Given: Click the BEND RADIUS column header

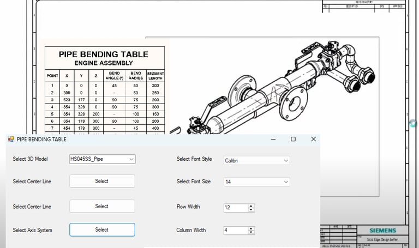Looking at the screenshot, I should coord(136,76).
